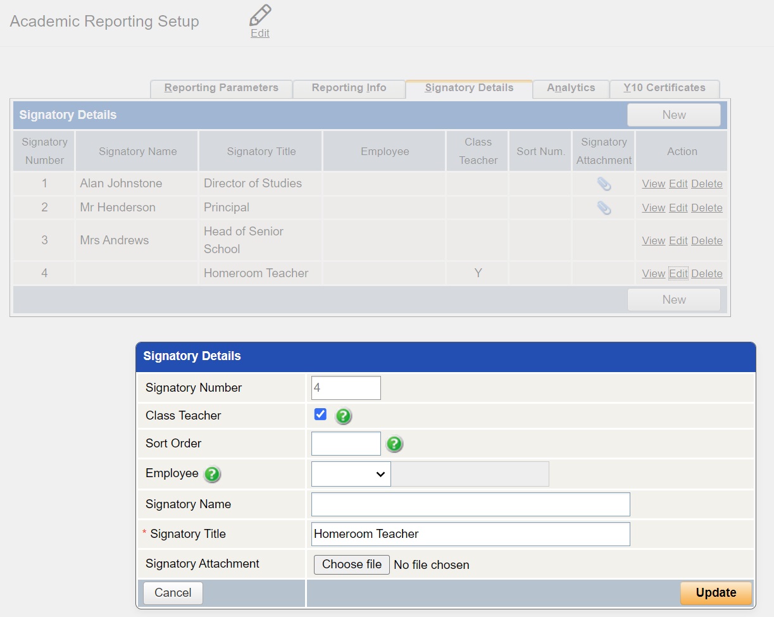Click help icon next to Employee label
This screenshot has height=617, width=774.
pyautogui.click(x=212, y=474)
